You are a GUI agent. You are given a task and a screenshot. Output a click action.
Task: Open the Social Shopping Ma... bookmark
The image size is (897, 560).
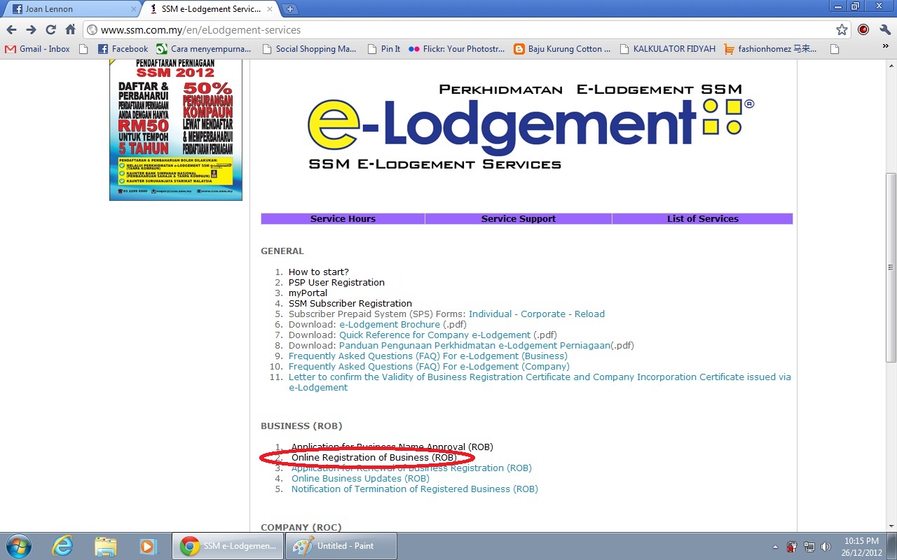click(x=309, y=49)
